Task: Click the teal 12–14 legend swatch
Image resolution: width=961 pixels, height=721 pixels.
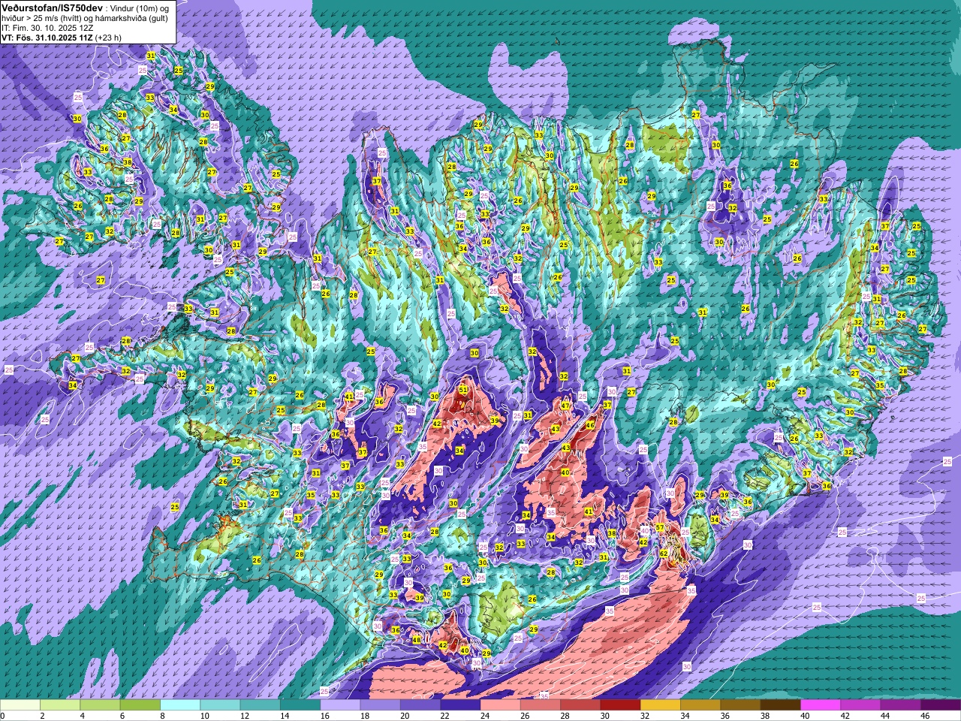Action: pyautogui.click(x=261, y=705)
